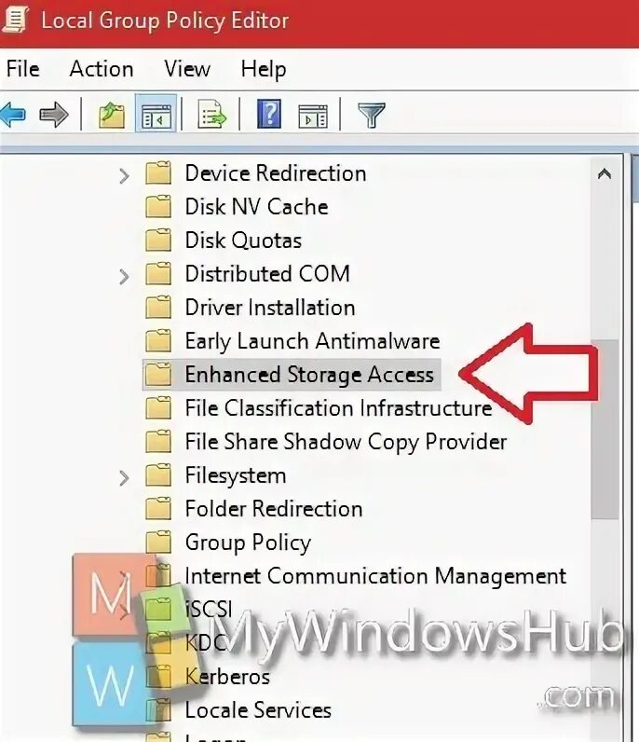Open the View menu

coord(187,69)
